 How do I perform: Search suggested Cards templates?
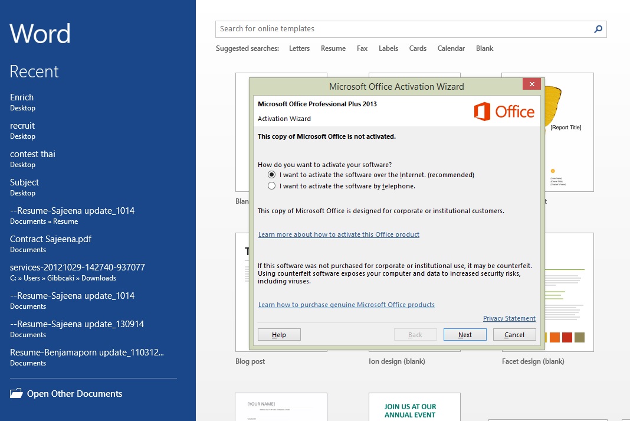coord(418,48)
